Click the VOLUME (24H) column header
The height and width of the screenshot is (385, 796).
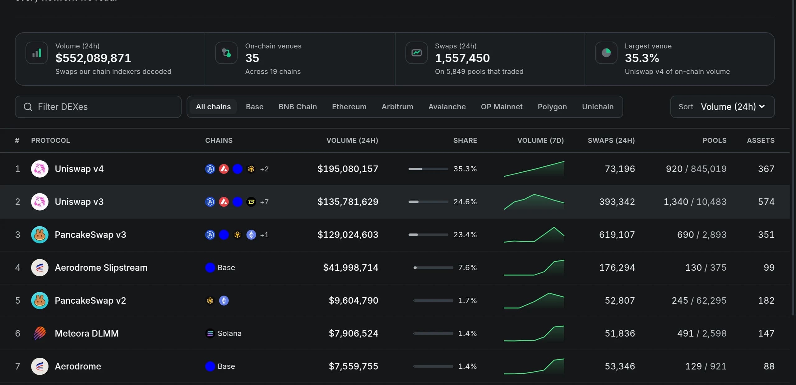(x=352, y=140)
